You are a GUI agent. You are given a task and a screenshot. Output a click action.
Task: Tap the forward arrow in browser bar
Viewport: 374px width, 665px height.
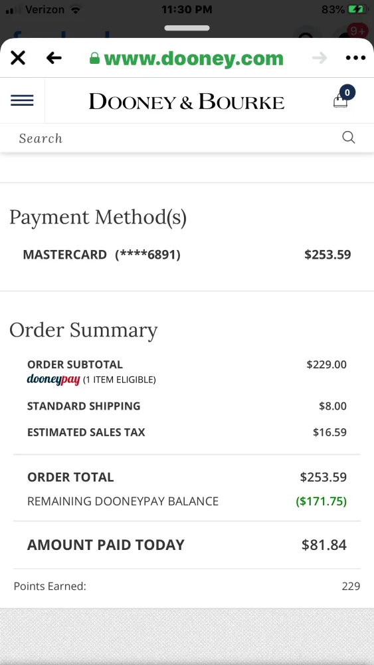(320, 58)
